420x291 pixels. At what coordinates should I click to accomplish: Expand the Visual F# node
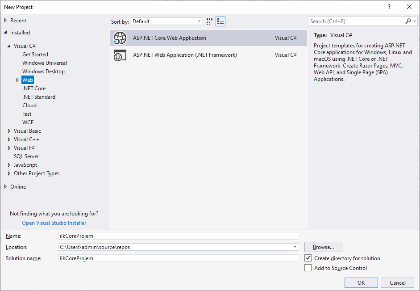[x=9, y=148]
